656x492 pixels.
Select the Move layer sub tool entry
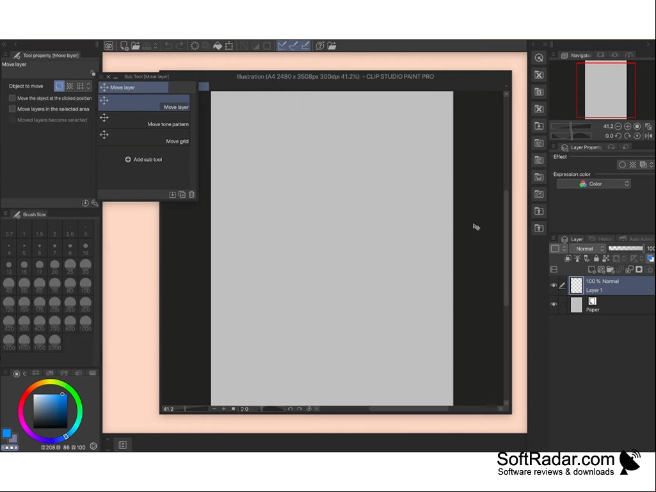pos(144,103)
